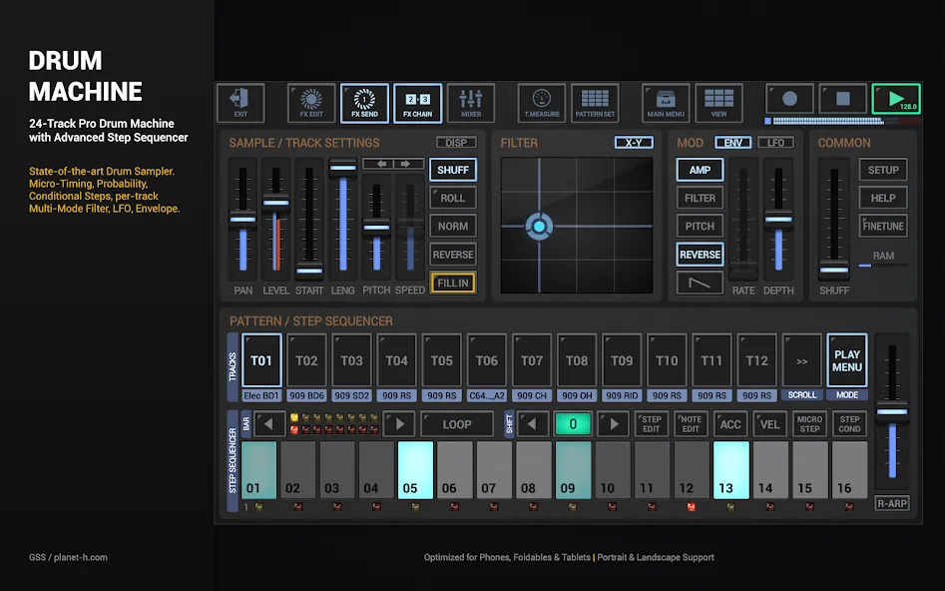Toggle step 13 in sequencer
The width and height of the screenshot is (945, 591).
click(731, 470)
